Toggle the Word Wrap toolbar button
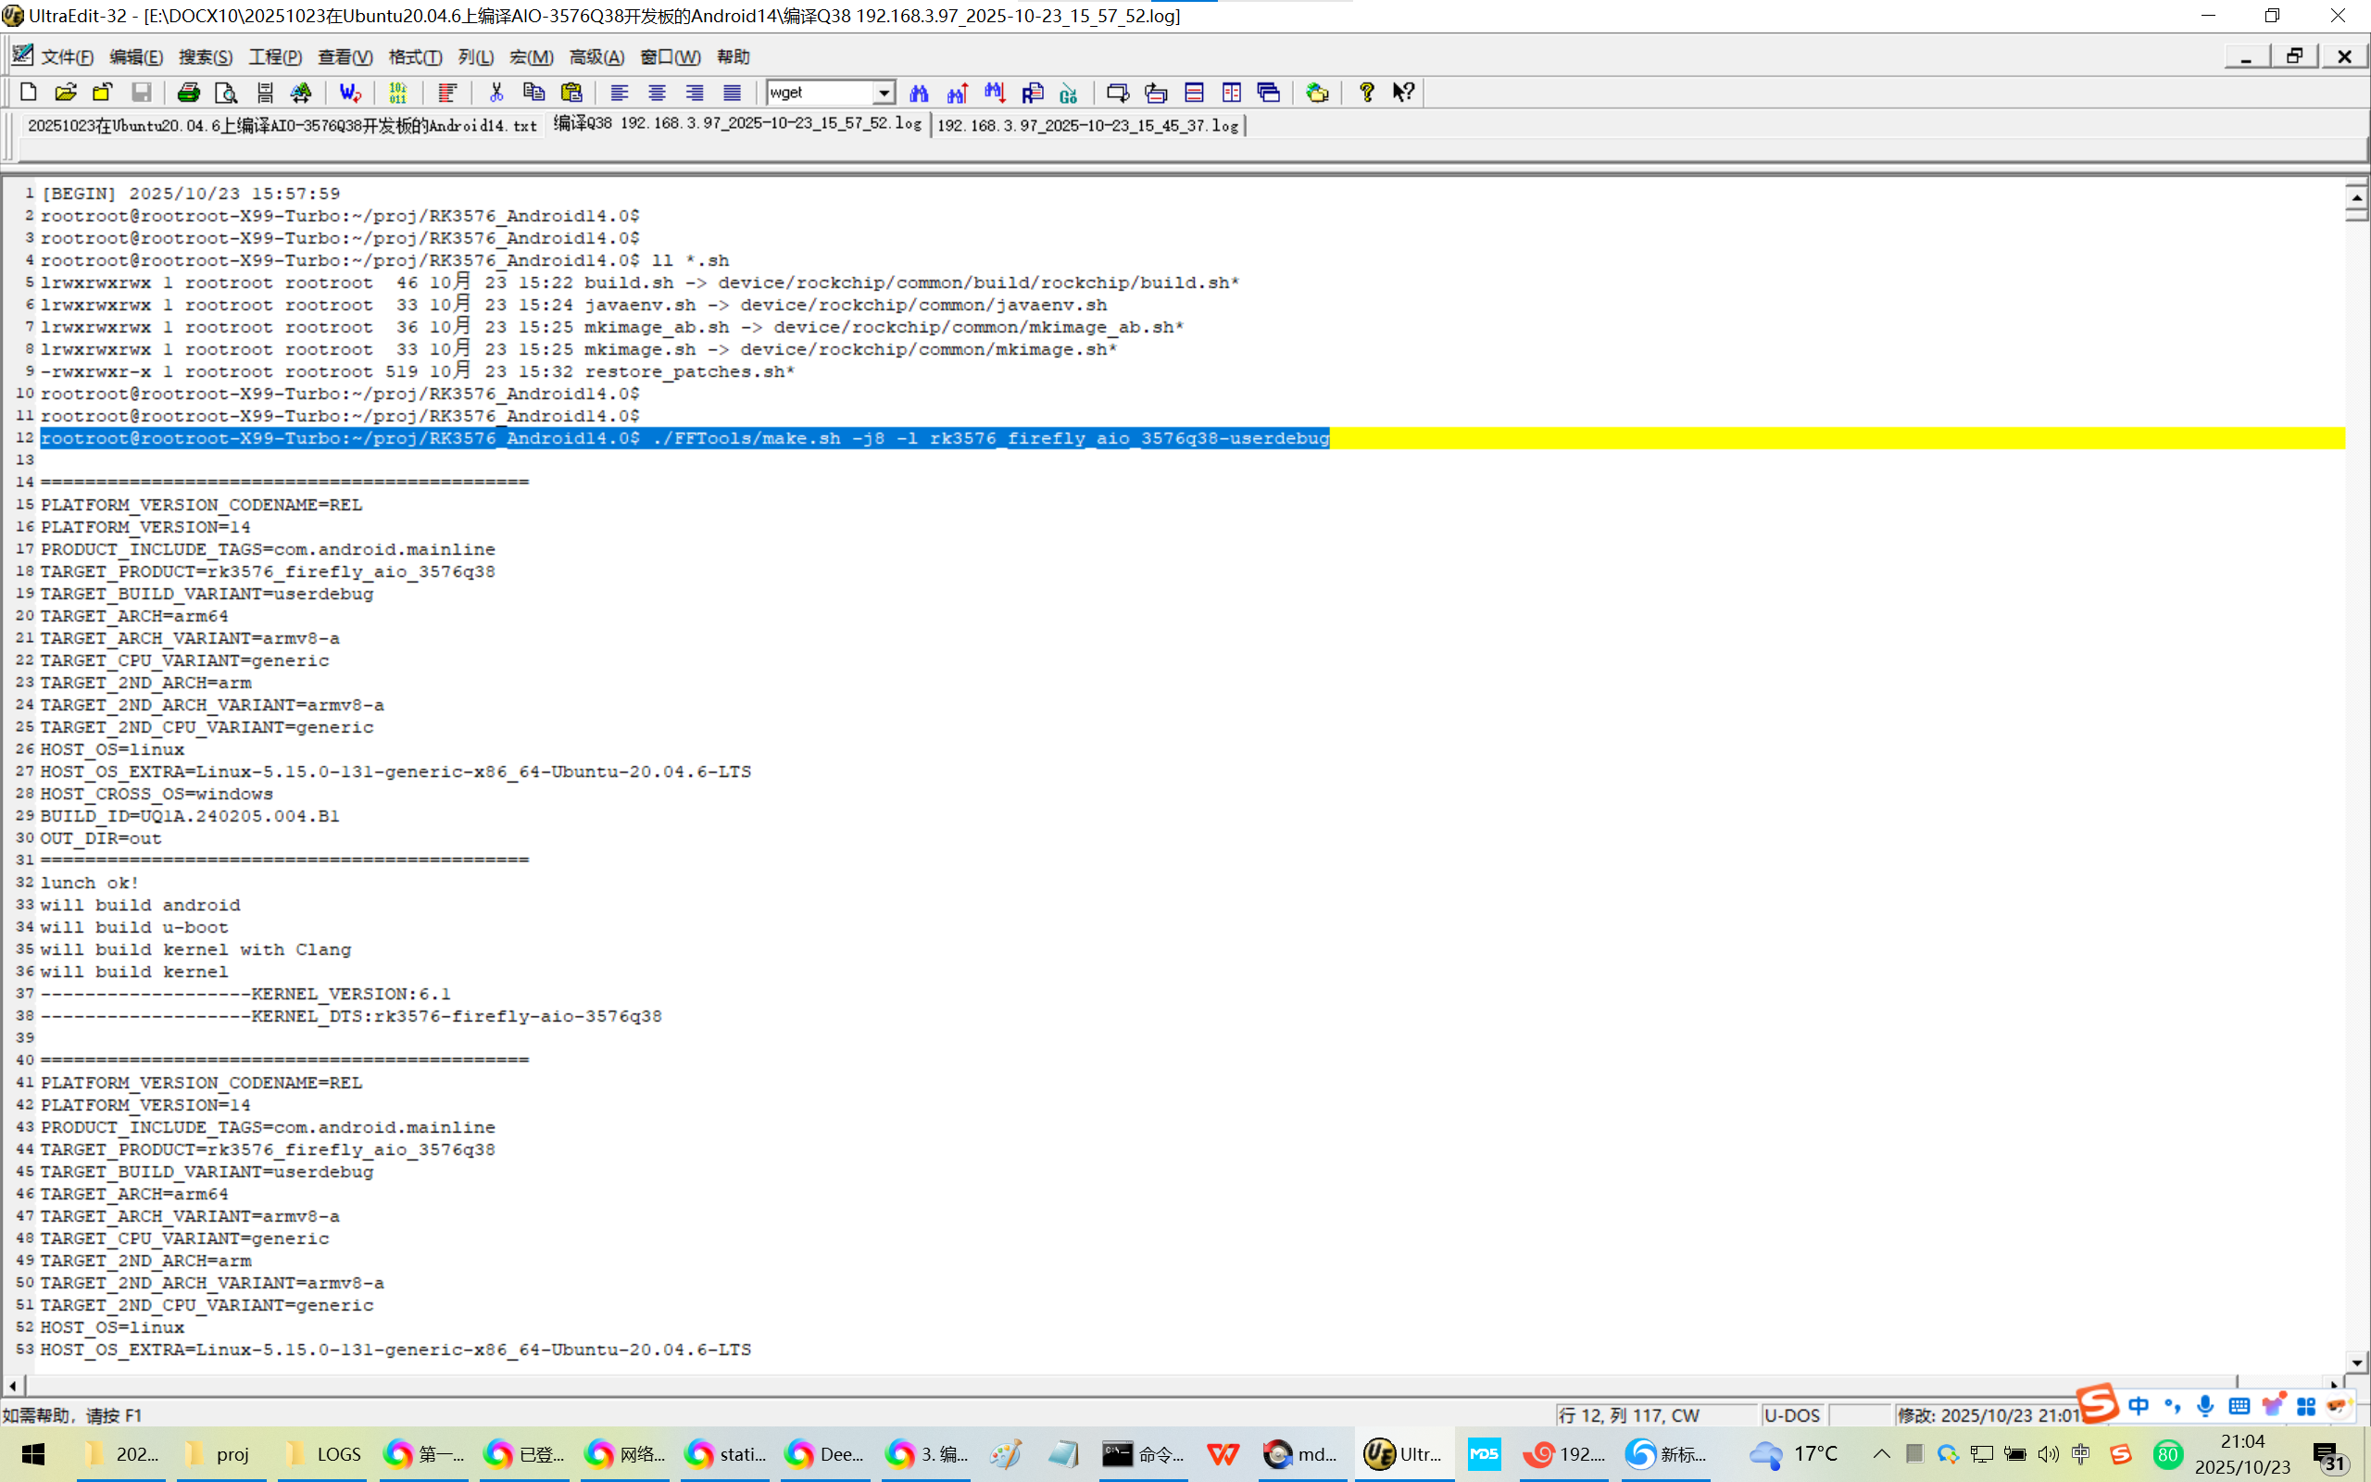 pos(351,92)
